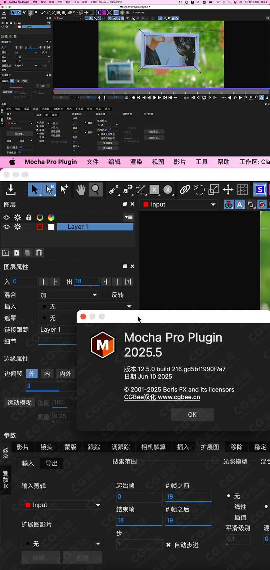Toggle the all-layers eye icon in header
This screenshot has height=570, width=270.
coord(6,217)
